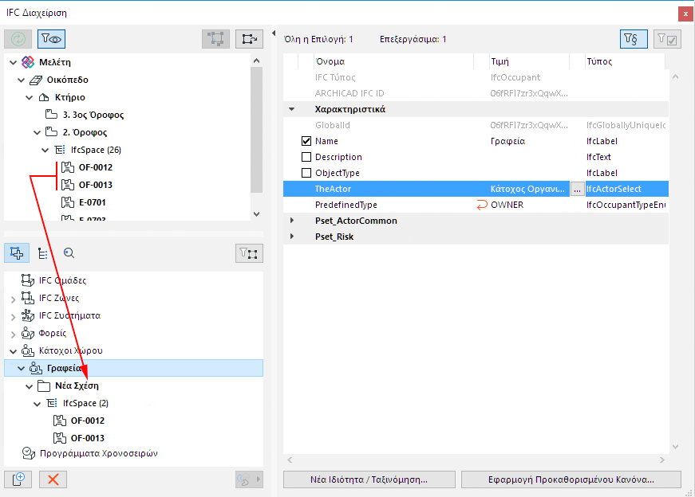Click the assign selection arrow icon

click(x=249, y=39)
